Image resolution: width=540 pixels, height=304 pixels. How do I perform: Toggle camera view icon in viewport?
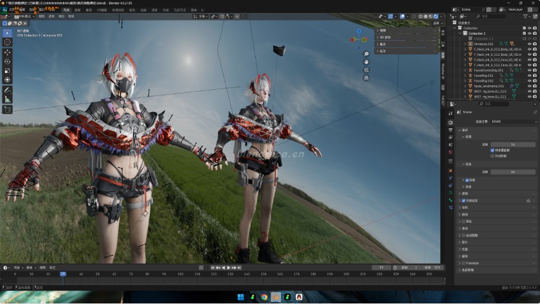[366, 70]
